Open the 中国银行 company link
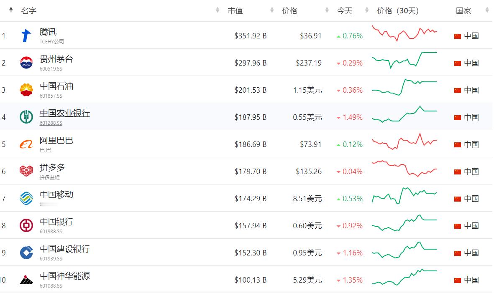 (x=56, y=222)
